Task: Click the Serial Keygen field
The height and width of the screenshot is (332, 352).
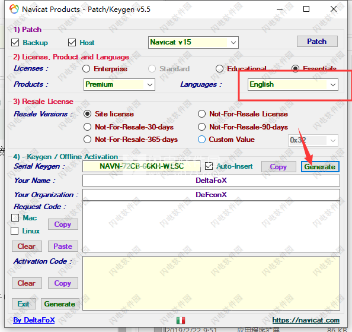Action: pos(142,166)
